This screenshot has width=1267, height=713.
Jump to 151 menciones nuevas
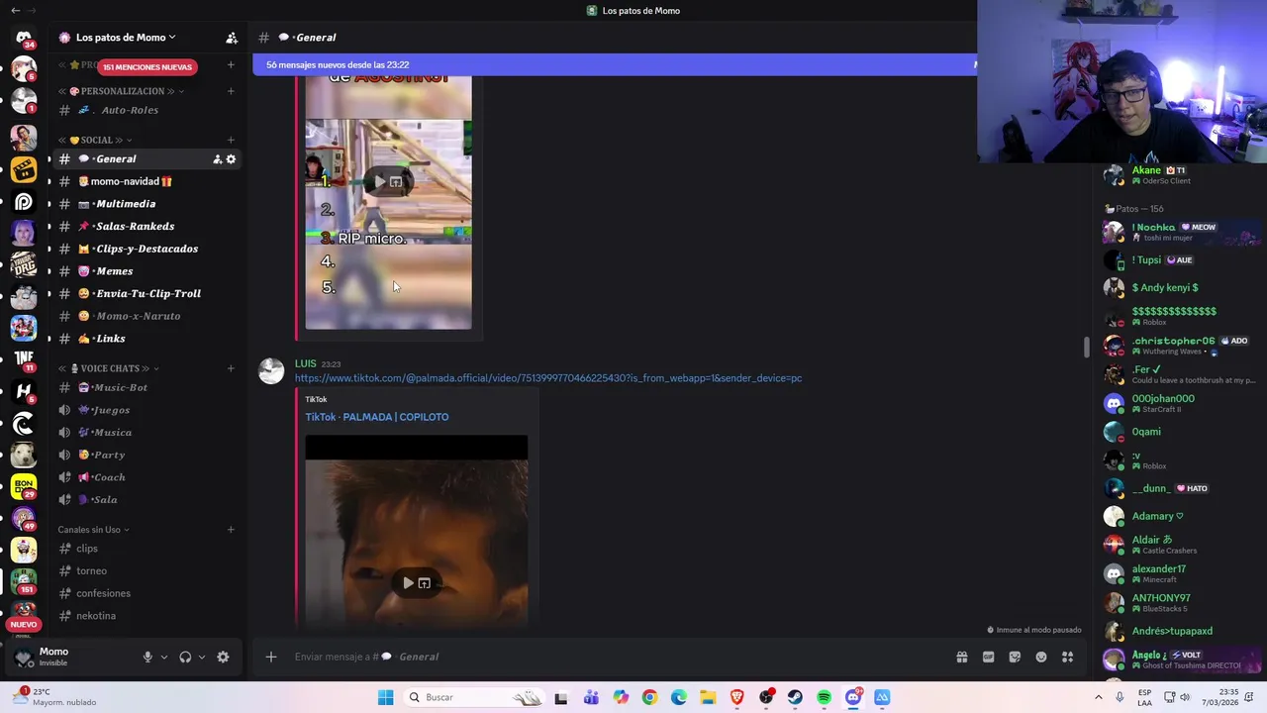click(x=146, y=67)
